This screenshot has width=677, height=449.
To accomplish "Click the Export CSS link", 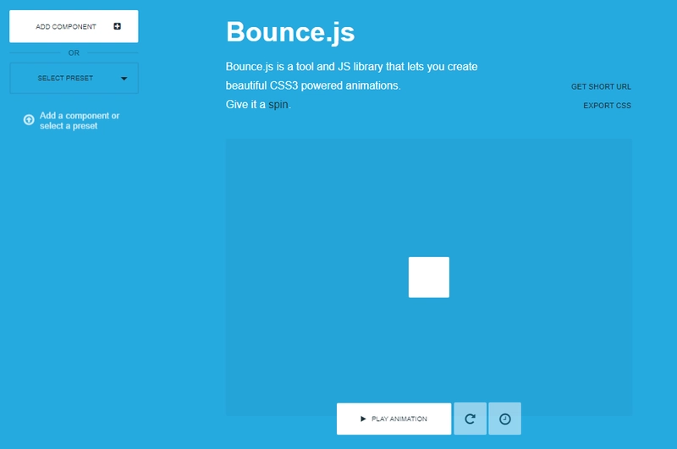I will [607, 106].
